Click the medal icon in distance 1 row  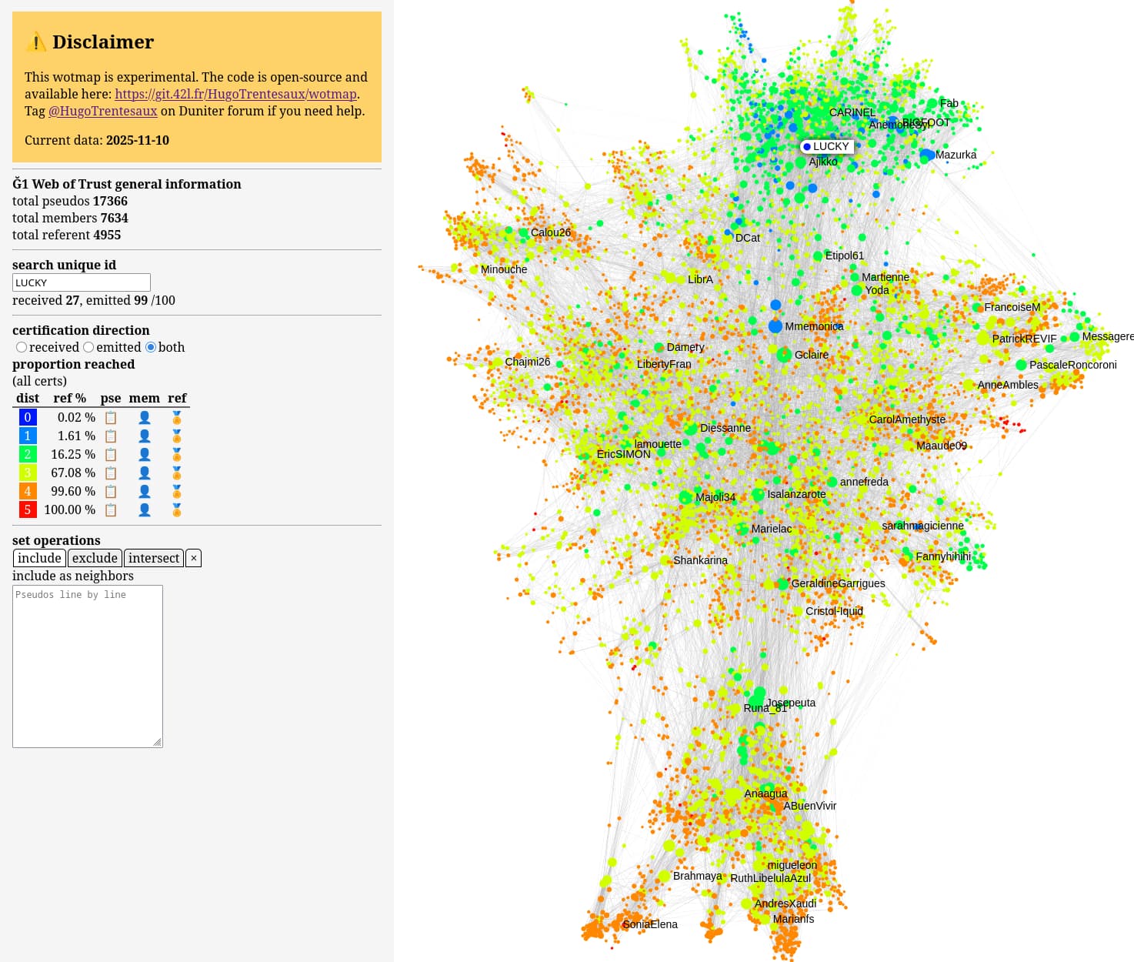pyautogui.click(x=177, y=436)
